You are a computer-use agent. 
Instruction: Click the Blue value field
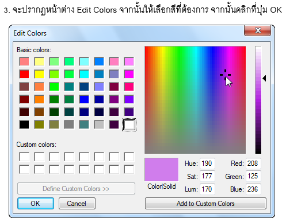point(253,189)
